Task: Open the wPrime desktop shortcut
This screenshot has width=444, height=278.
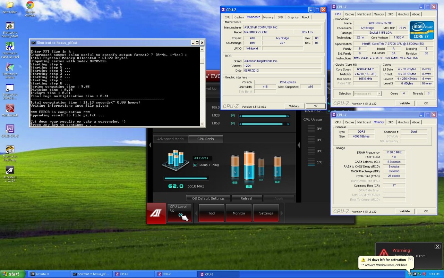Action: [x=10, y=67]
